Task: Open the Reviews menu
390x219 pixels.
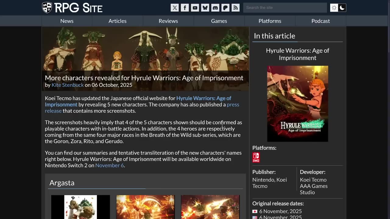Action: [168, 21]
